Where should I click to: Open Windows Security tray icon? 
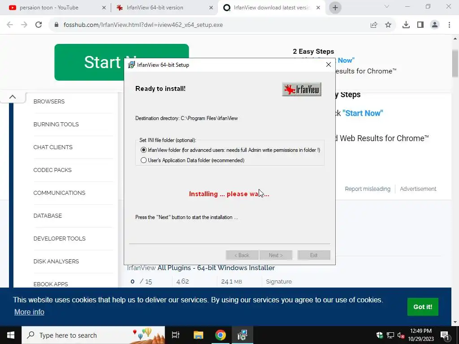point(380,335)
